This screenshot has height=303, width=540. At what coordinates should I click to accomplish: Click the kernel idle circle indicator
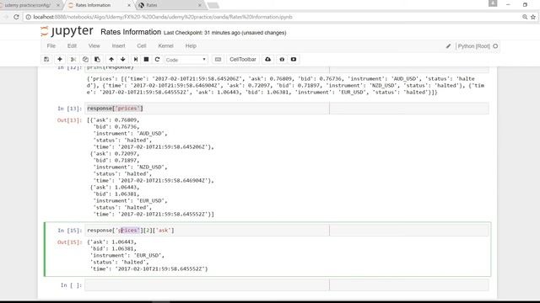pyautogui.click(x=495, y=46)
